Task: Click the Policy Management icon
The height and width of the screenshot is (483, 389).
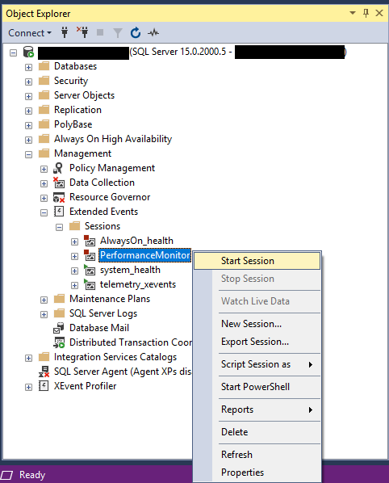Action: coord(58,168)
